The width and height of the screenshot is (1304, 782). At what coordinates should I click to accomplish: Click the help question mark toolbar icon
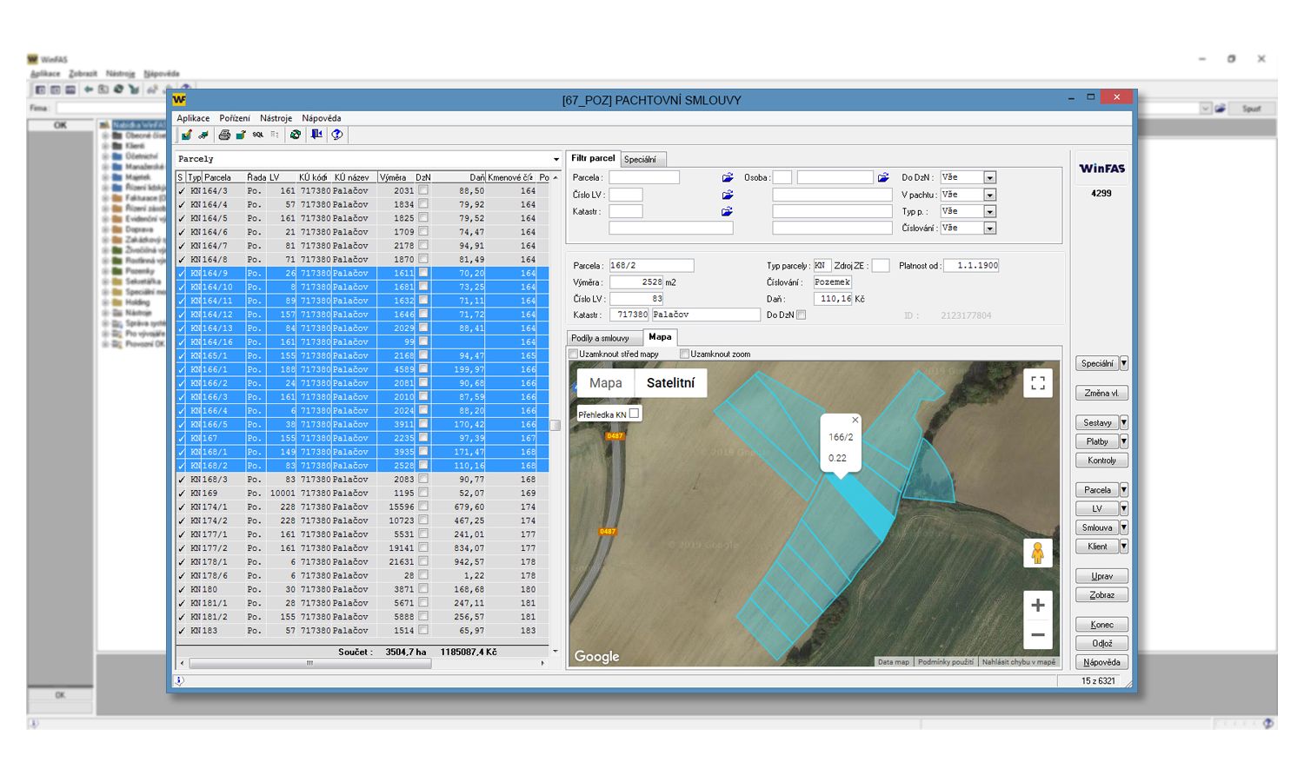[x=336, y=135]
